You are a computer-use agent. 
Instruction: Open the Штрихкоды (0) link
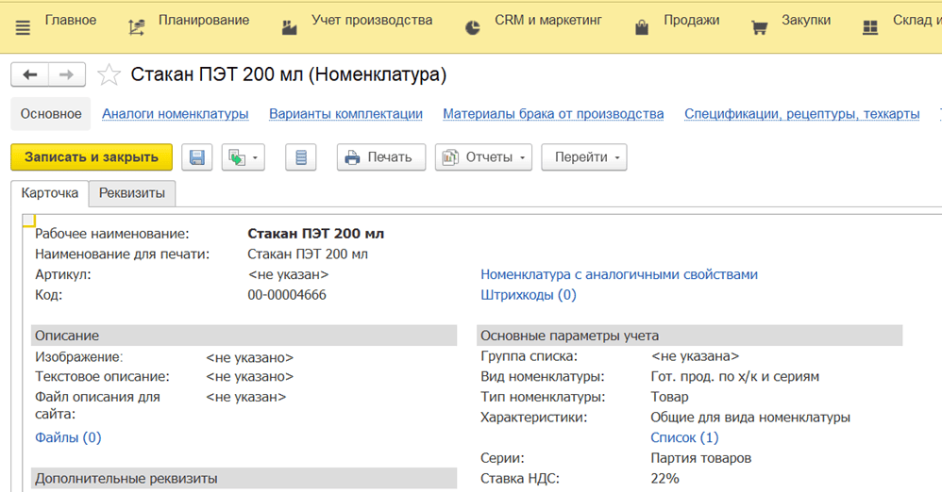click(x=529, y=295)
